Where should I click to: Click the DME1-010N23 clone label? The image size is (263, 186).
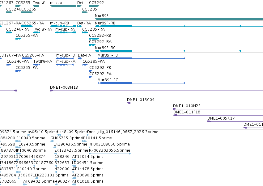(x=187, y=106)
